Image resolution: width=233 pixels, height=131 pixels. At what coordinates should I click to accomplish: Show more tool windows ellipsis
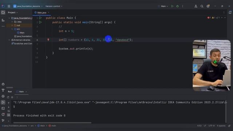3,26
